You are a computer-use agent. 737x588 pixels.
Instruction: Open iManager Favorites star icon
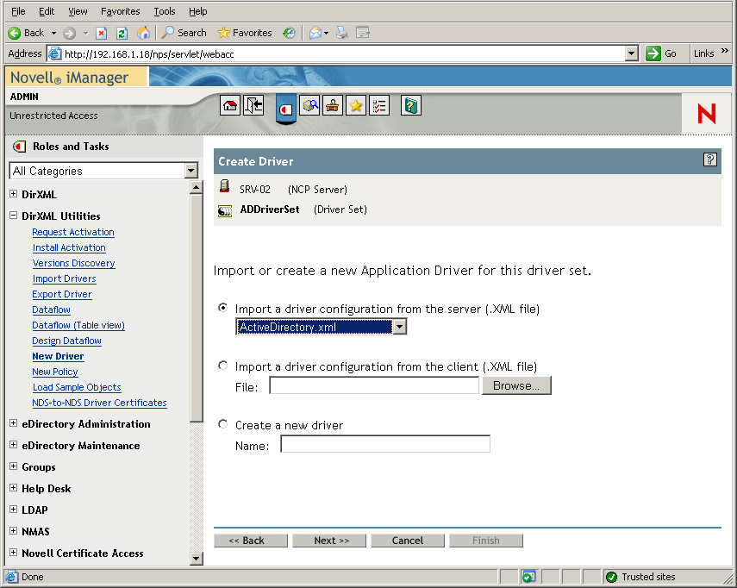[355, 105]
